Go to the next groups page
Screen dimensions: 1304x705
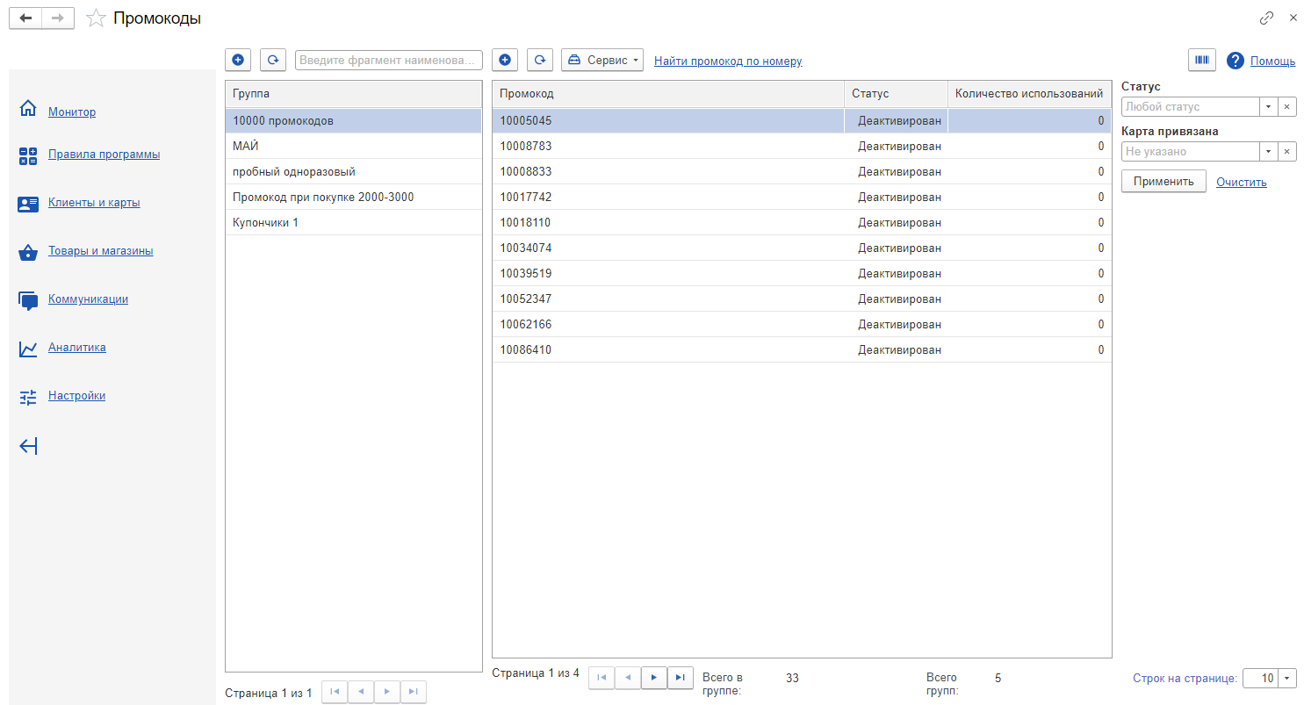[387, 692]
